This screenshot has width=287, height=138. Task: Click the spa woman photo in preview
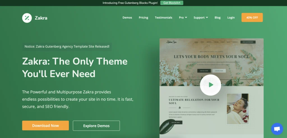pyautogui.click(x=238, y=109)
